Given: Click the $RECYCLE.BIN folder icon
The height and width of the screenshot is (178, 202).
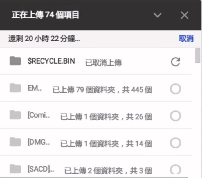Looking at the screenshot, I should tap(15, 61).
